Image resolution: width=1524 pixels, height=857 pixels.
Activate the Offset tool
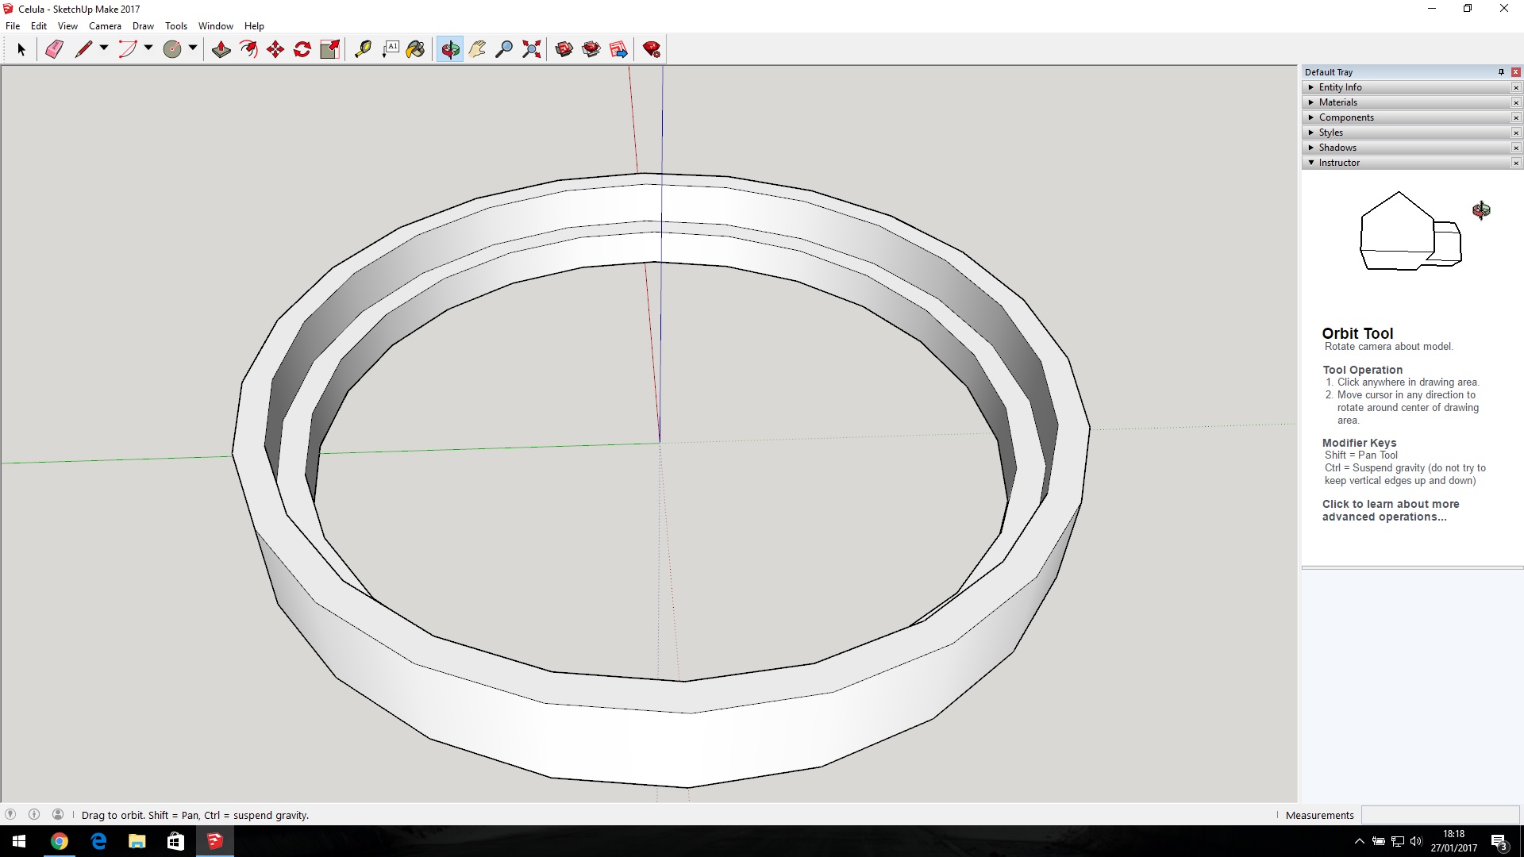click(x=248, y=49)
